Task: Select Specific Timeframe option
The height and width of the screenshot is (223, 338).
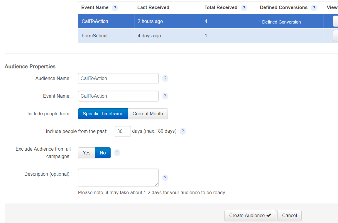Action: click(103, 114)
